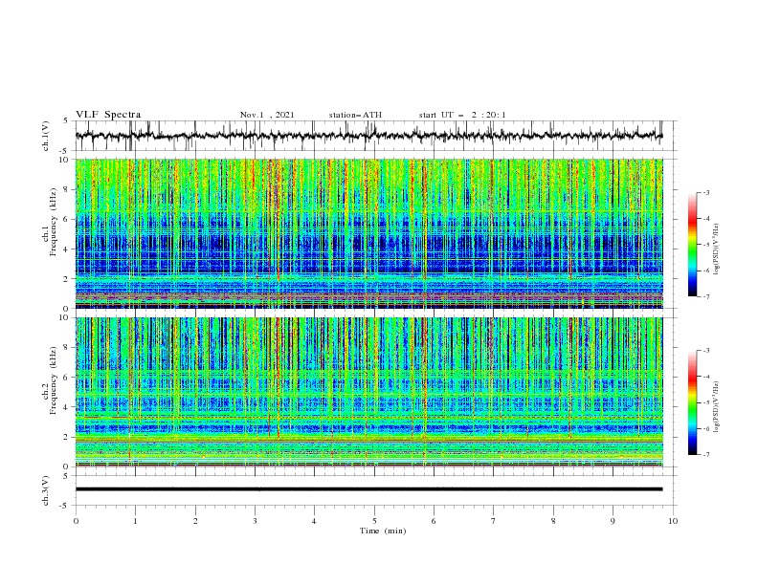Click the '-3' label on the upper colorbar
Screen dimensions: 758x585
click(706, 192)
